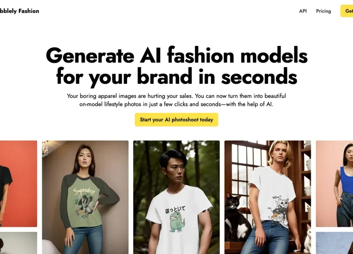This screenshot has width=353, height=254.
Task: Select the partially visible bottom-left photo
Action: [19, 243]
